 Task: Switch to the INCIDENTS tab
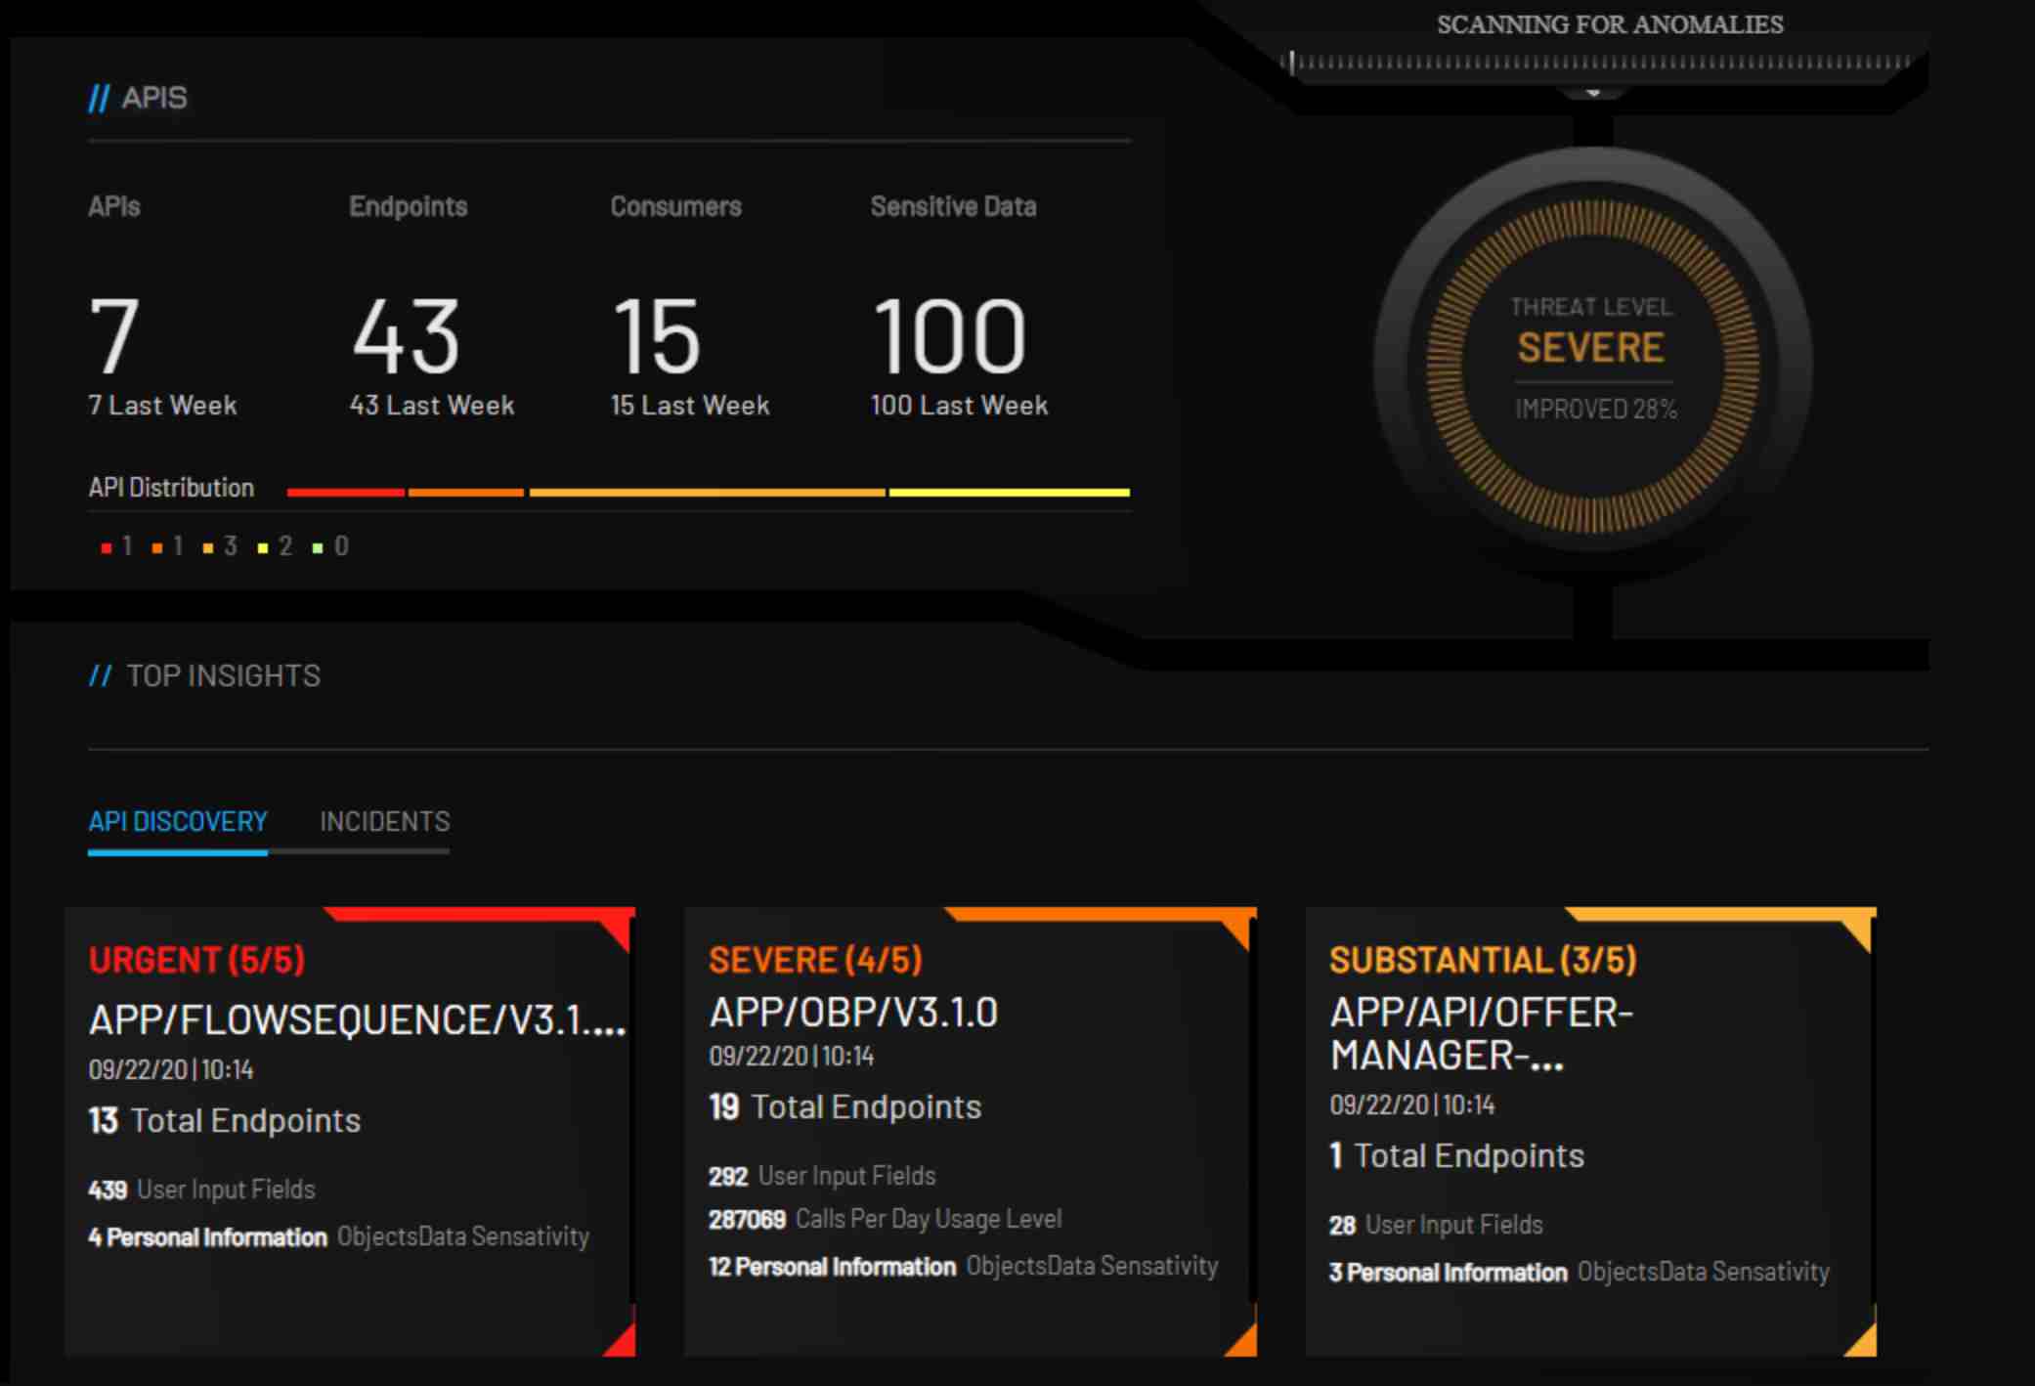pyautogui.click(x=385, y=822)
